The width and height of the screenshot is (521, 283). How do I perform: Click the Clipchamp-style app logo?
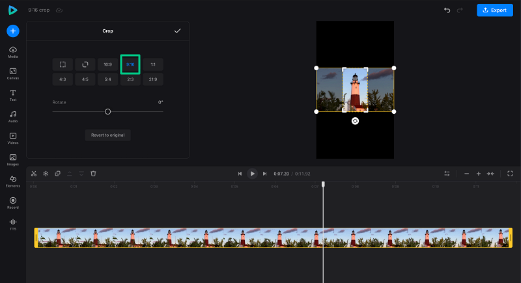click(x=12, y=10)
